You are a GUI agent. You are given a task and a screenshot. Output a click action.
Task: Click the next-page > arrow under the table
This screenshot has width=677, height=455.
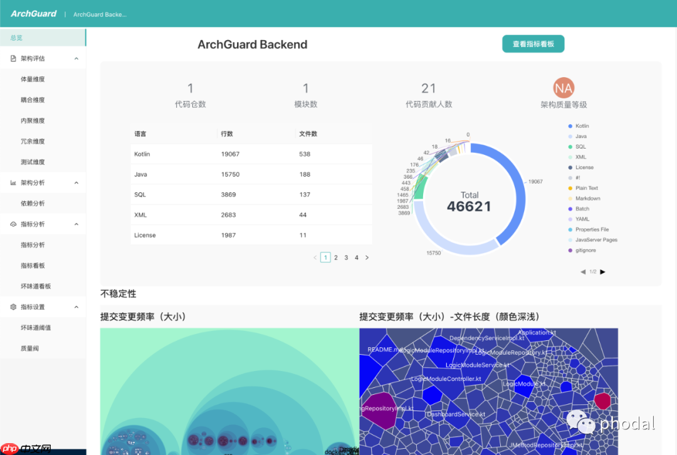click(367, 257)
